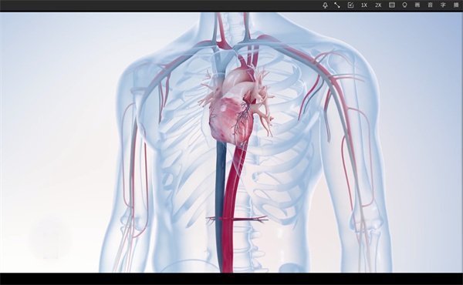Click the black bottom control bar area
Image resolution: width=463 pixels, height=285 pixels.
231,279
